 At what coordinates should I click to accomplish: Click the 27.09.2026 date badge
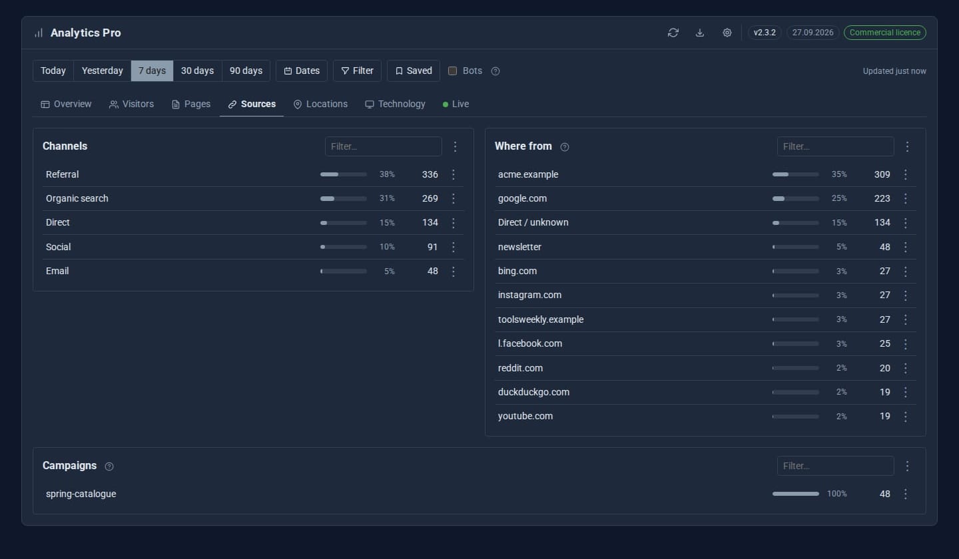coord(813,33)
